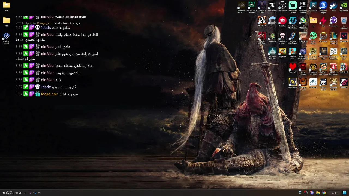Launch Streamlabs Desktop
The height and width of the screenshot is (196, 349).
[293, 7]
